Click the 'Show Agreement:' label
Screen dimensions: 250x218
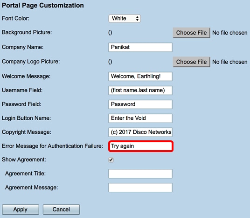pyautogui.click(x=24, y=160)
